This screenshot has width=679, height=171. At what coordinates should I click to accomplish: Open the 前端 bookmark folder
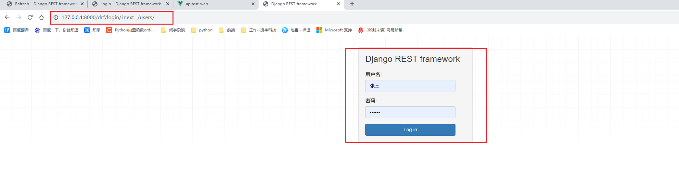pos(227,30)
